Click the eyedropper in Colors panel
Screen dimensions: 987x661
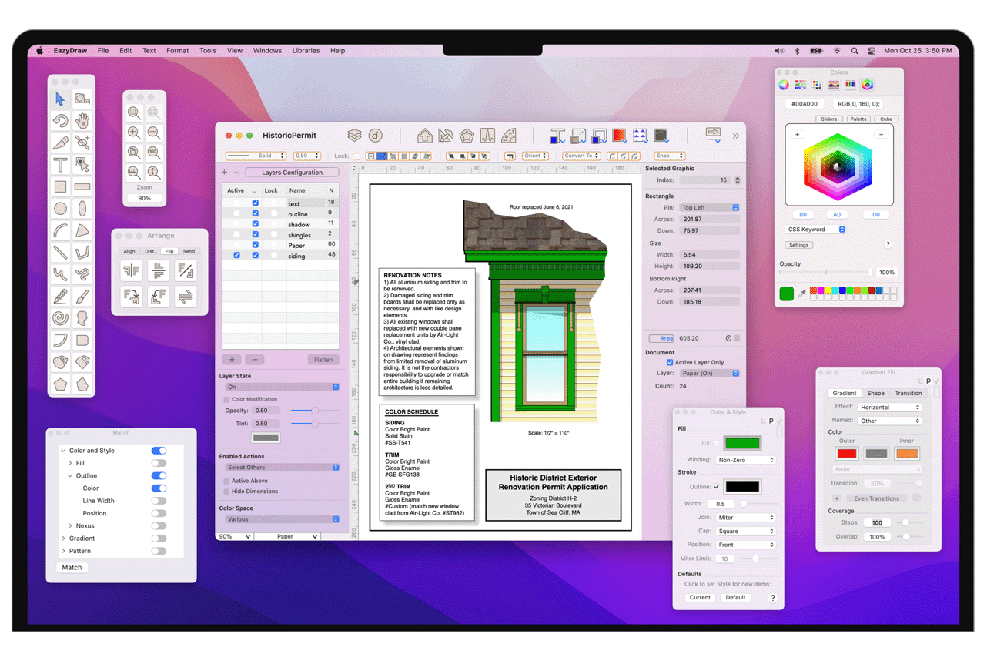(801, 294)
